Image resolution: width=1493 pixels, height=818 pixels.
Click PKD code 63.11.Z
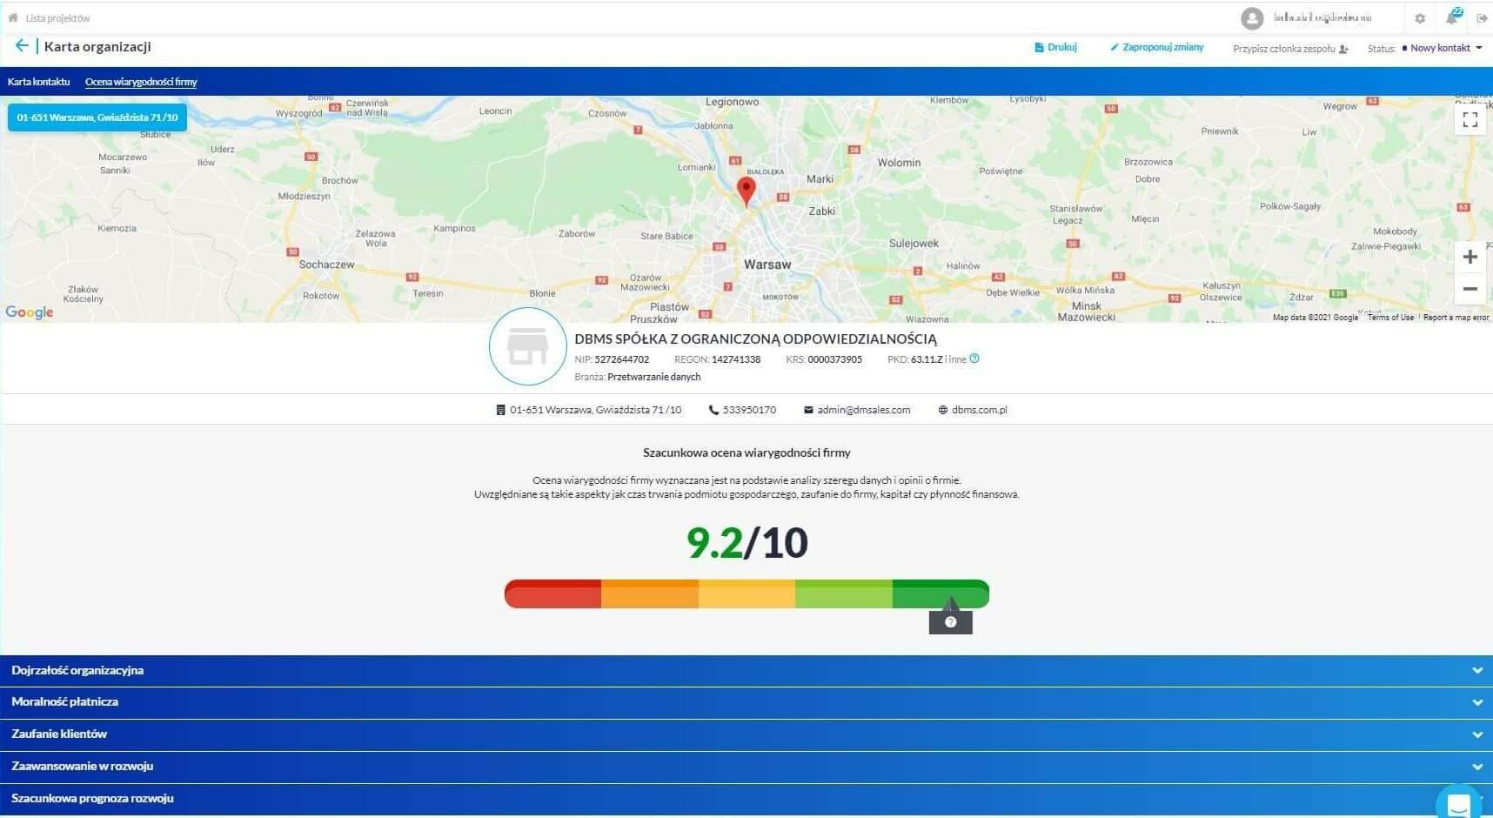click(x=927, y=359)
